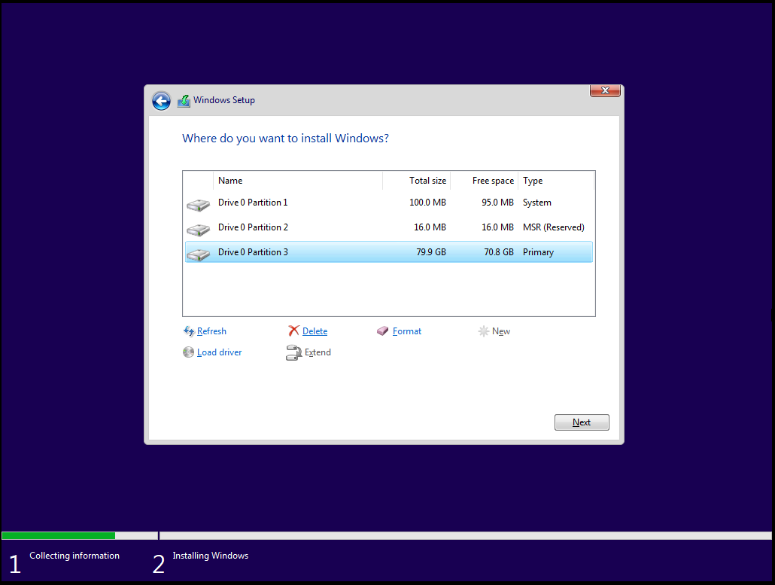The width and height of the screenshot is (775, 585).
Task: Click the Installing Windows step label
Action: pyautogui.click(x=211, y=556)
